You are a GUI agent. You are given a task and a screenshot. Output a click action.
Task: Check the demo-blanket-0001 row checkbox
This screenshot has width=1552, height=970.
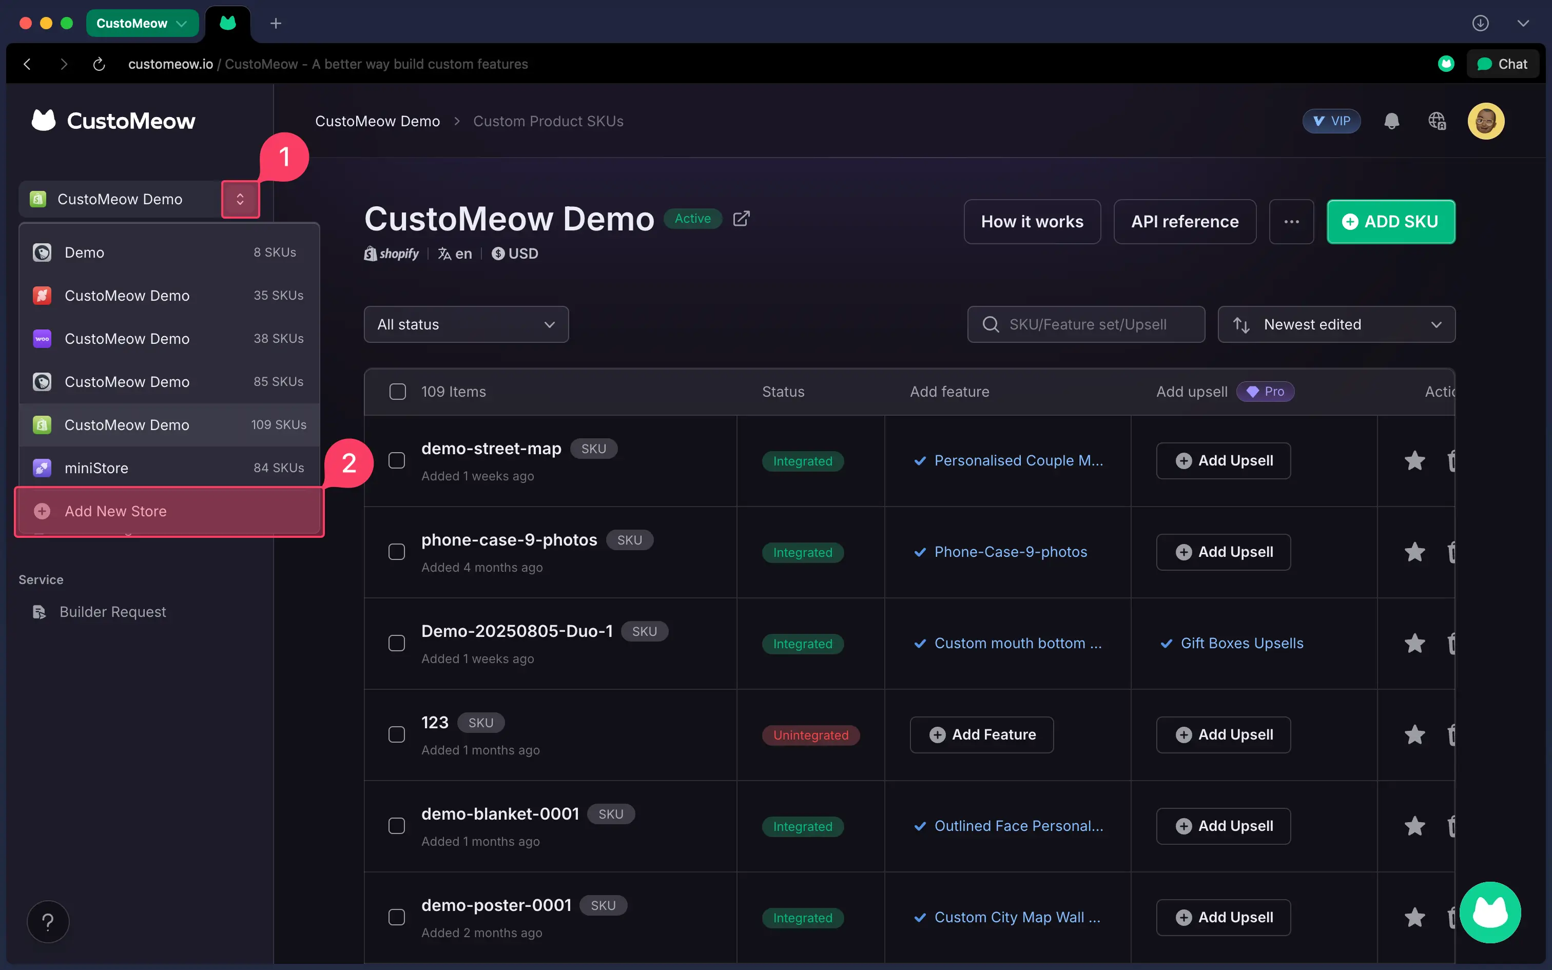[x=397, y=826]
